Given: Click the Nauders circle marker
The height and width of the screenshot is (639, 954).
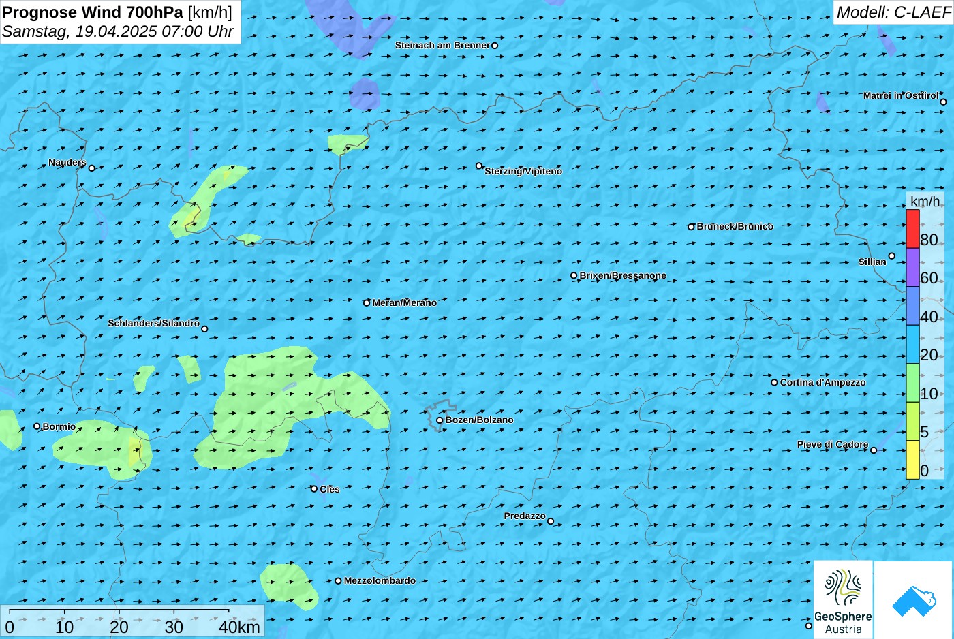Looking at the screenshot, I should coord(92,168).
